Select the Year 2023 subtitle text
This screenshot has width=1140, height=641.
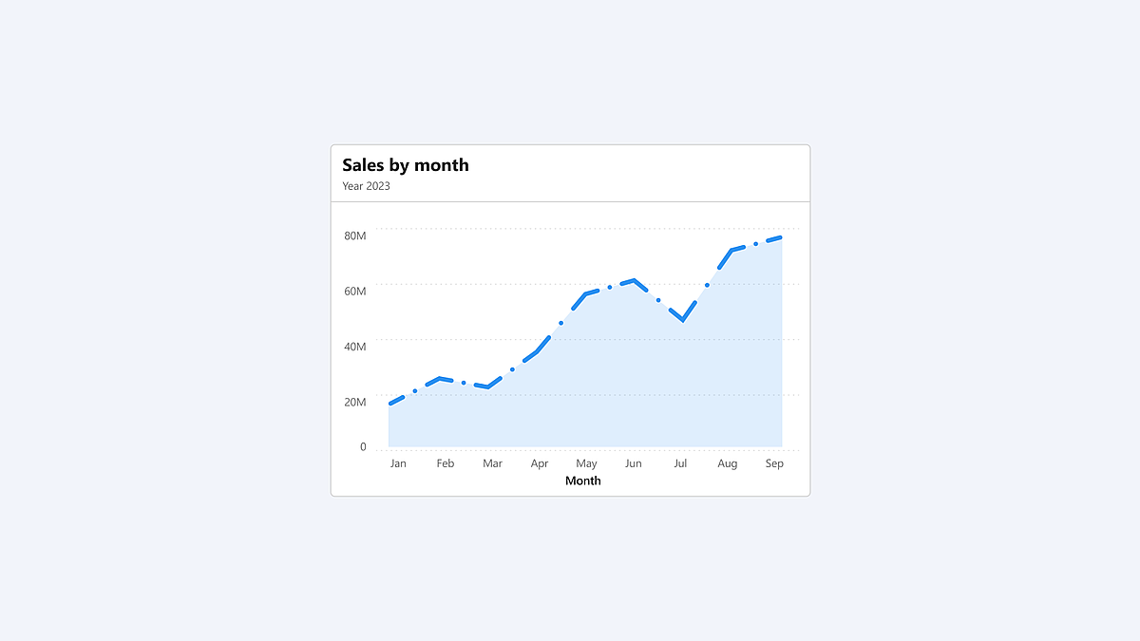(x=366, y=186)
